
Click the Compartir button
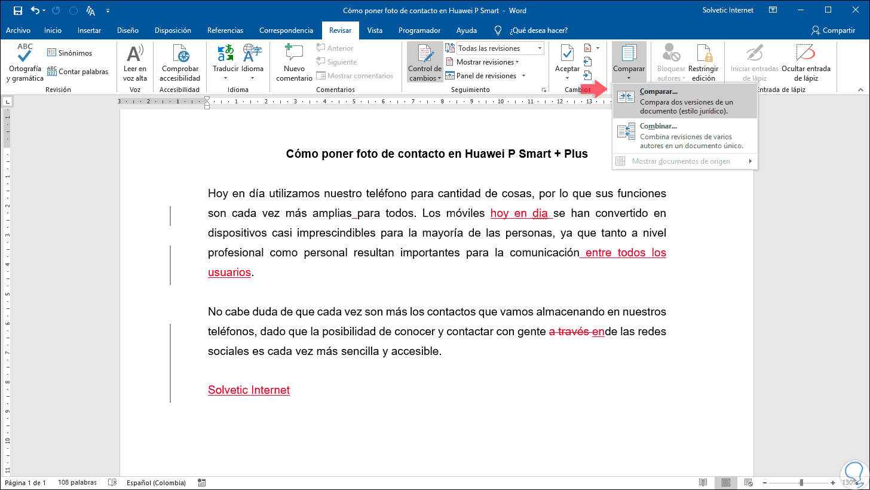[x=833, y=30]
